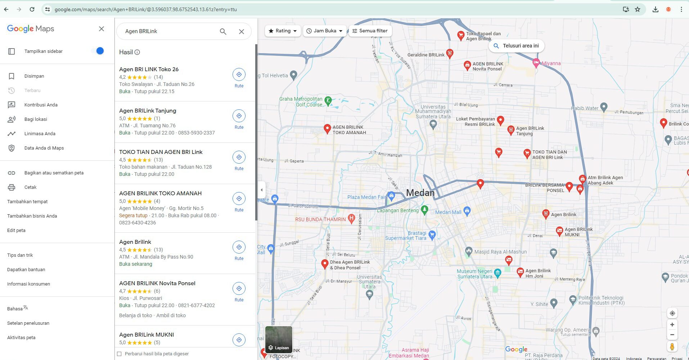This screenshot has width=689, height=360.
Task: Reload the page in the browser
Action: click(x=32, y=9)
